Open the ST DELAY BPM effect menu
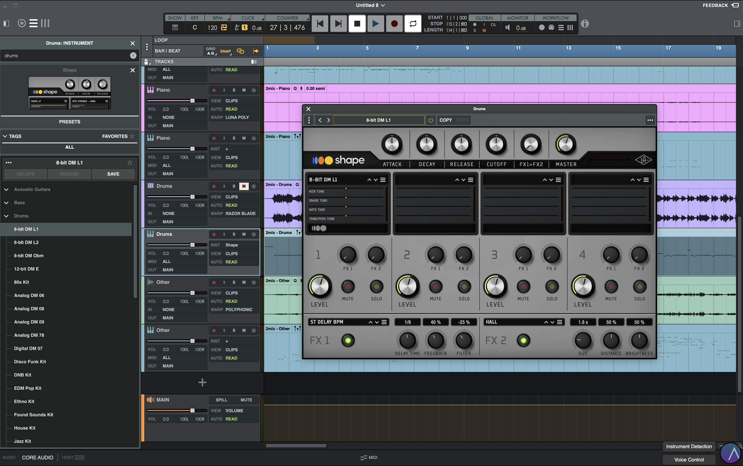743x466 pixels. 384,322
